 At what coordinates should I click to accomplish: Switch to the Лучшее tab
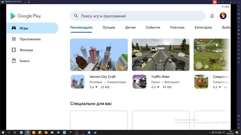[109, 27]
